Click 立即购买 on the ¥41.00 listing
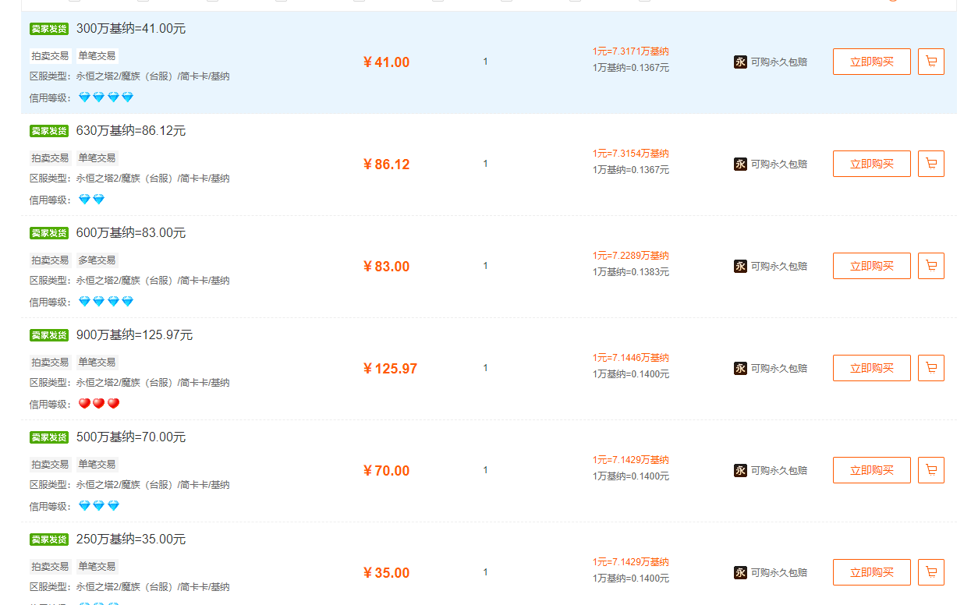971x605 pixels. coord(871,61)
